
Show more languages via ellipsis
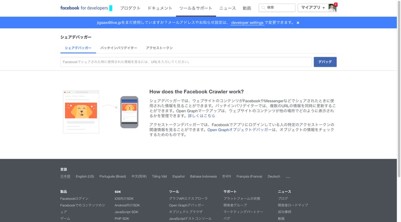(288, 177)
